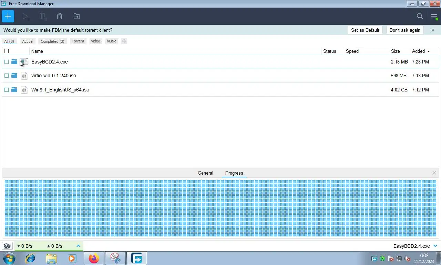Switch to the Progress tab

(x=234, y=173)
